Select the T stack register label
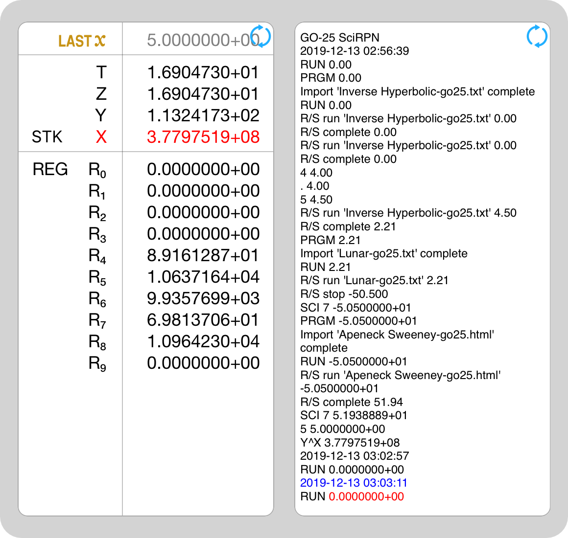This screenshot has width=568, height=538. pyautogui.click(x=101, y=72)
